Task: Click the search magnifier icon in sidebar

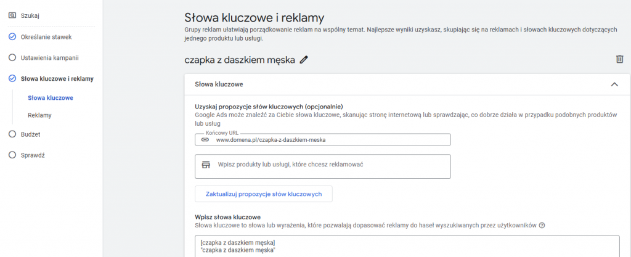Action: tap(12, 15)
